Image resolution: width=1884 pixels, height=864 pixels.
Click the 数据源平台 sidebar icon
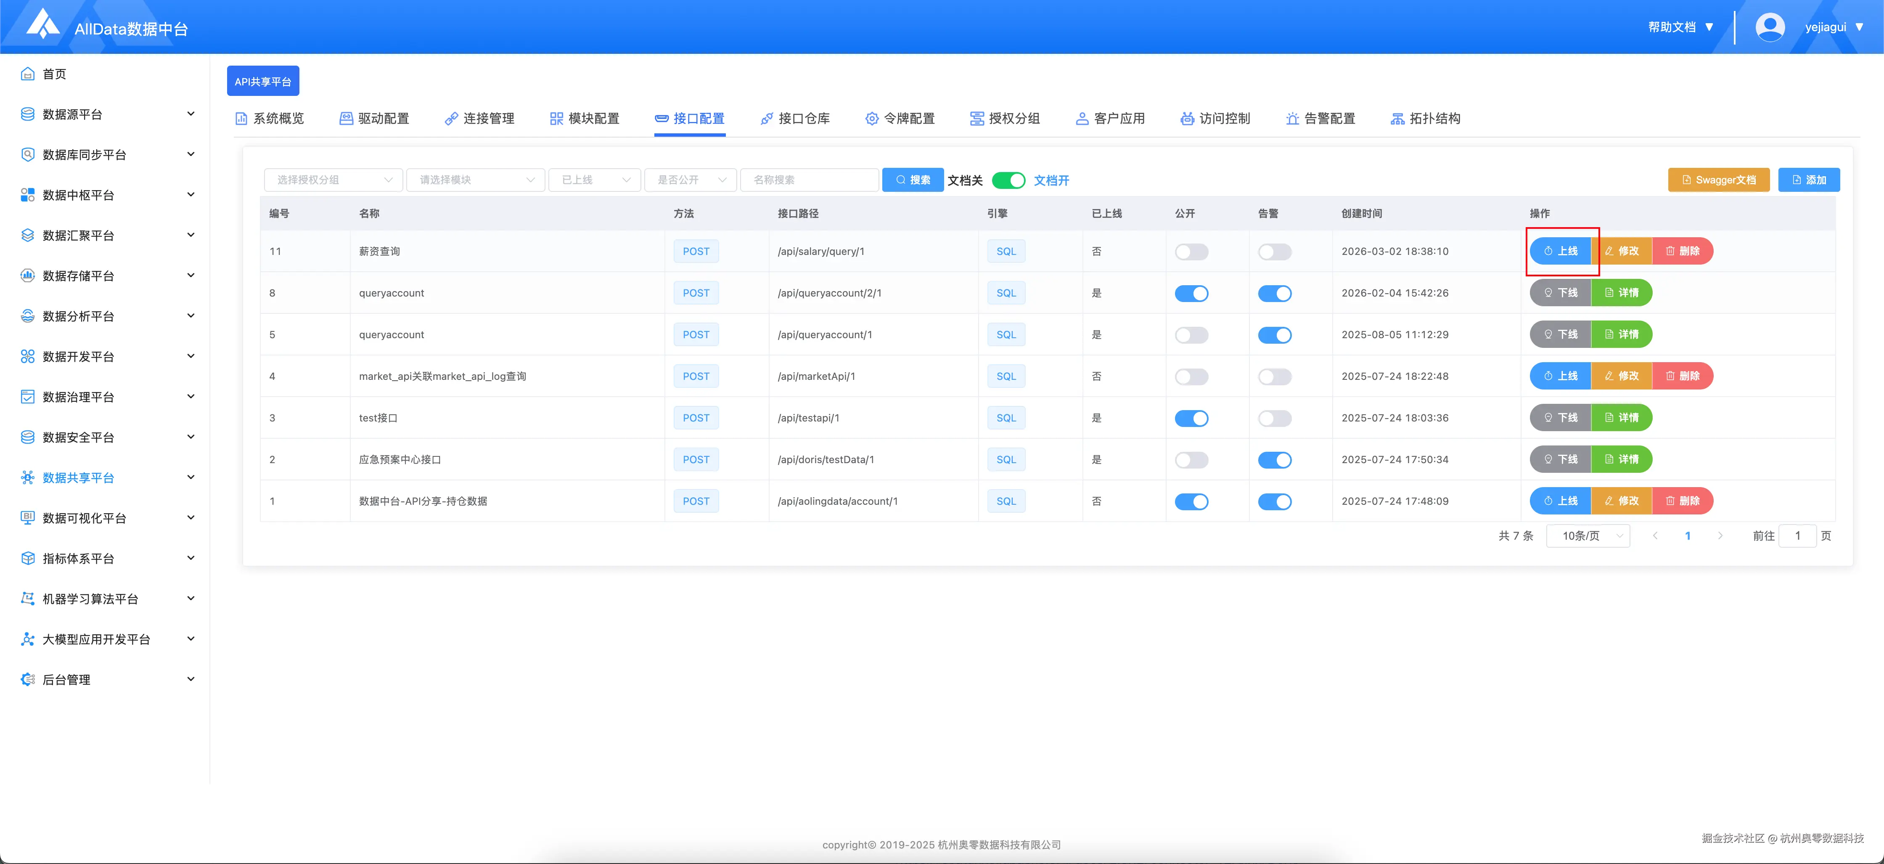coord(28,114)
